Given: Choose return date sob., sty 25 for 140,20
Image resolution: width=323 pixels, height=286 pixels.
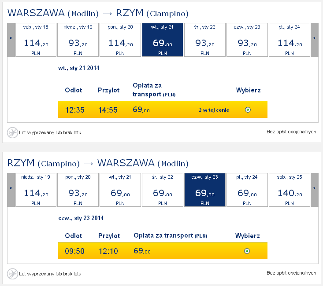Looking at the screenshot, I should (x=290, y=190).
